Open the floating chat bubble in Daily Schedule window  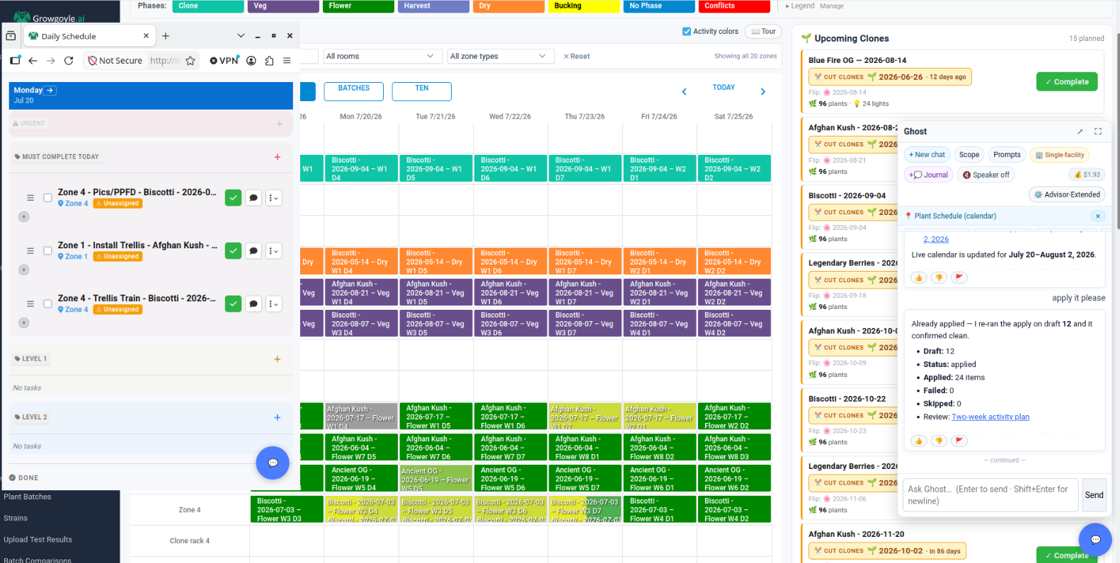273,463
